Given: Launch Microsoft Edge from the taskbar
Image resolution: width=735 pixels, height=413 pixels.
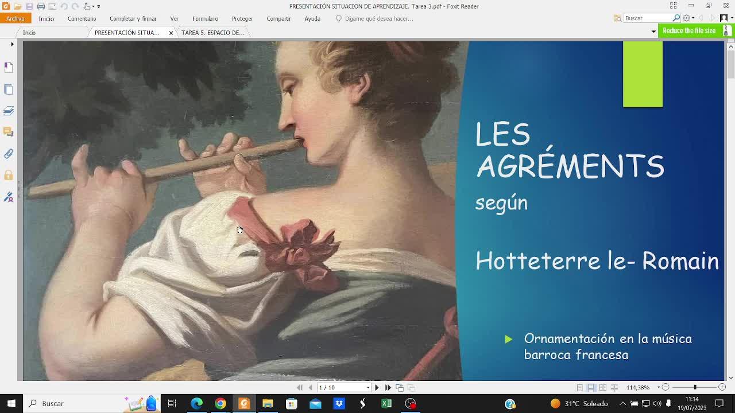Looking at the screenshot, I should [x=196, y=403].
